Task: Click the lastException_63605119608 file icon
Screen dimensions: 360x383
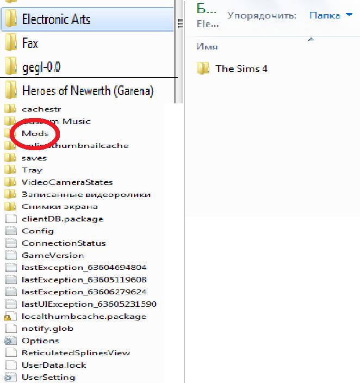Action: 11,280
